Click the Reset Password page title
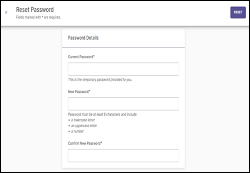Viewport: 250px width, 173px height. tap(35, 10)
